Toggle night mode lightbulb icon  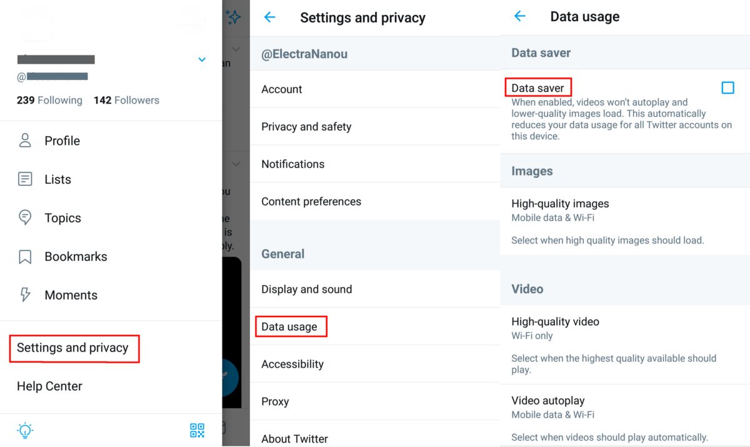pos(25,430)
